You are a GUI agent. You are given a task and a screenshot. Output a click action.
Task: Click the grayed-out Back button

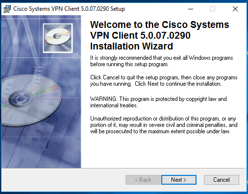143,180
